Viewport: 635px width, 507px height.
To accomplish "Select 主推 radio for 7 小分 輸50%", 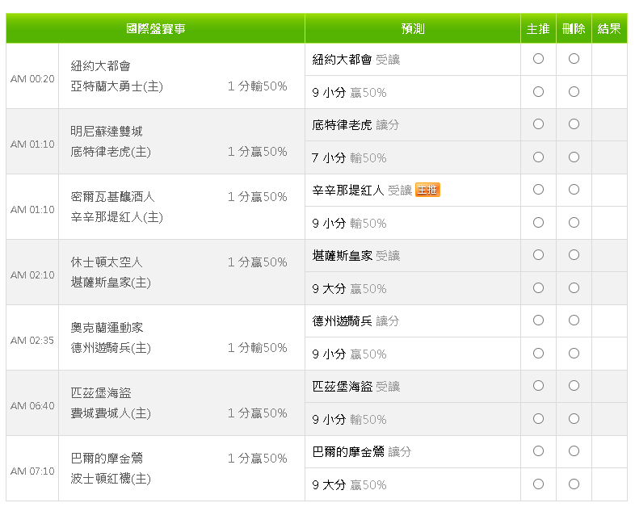I will click(538, 157).
